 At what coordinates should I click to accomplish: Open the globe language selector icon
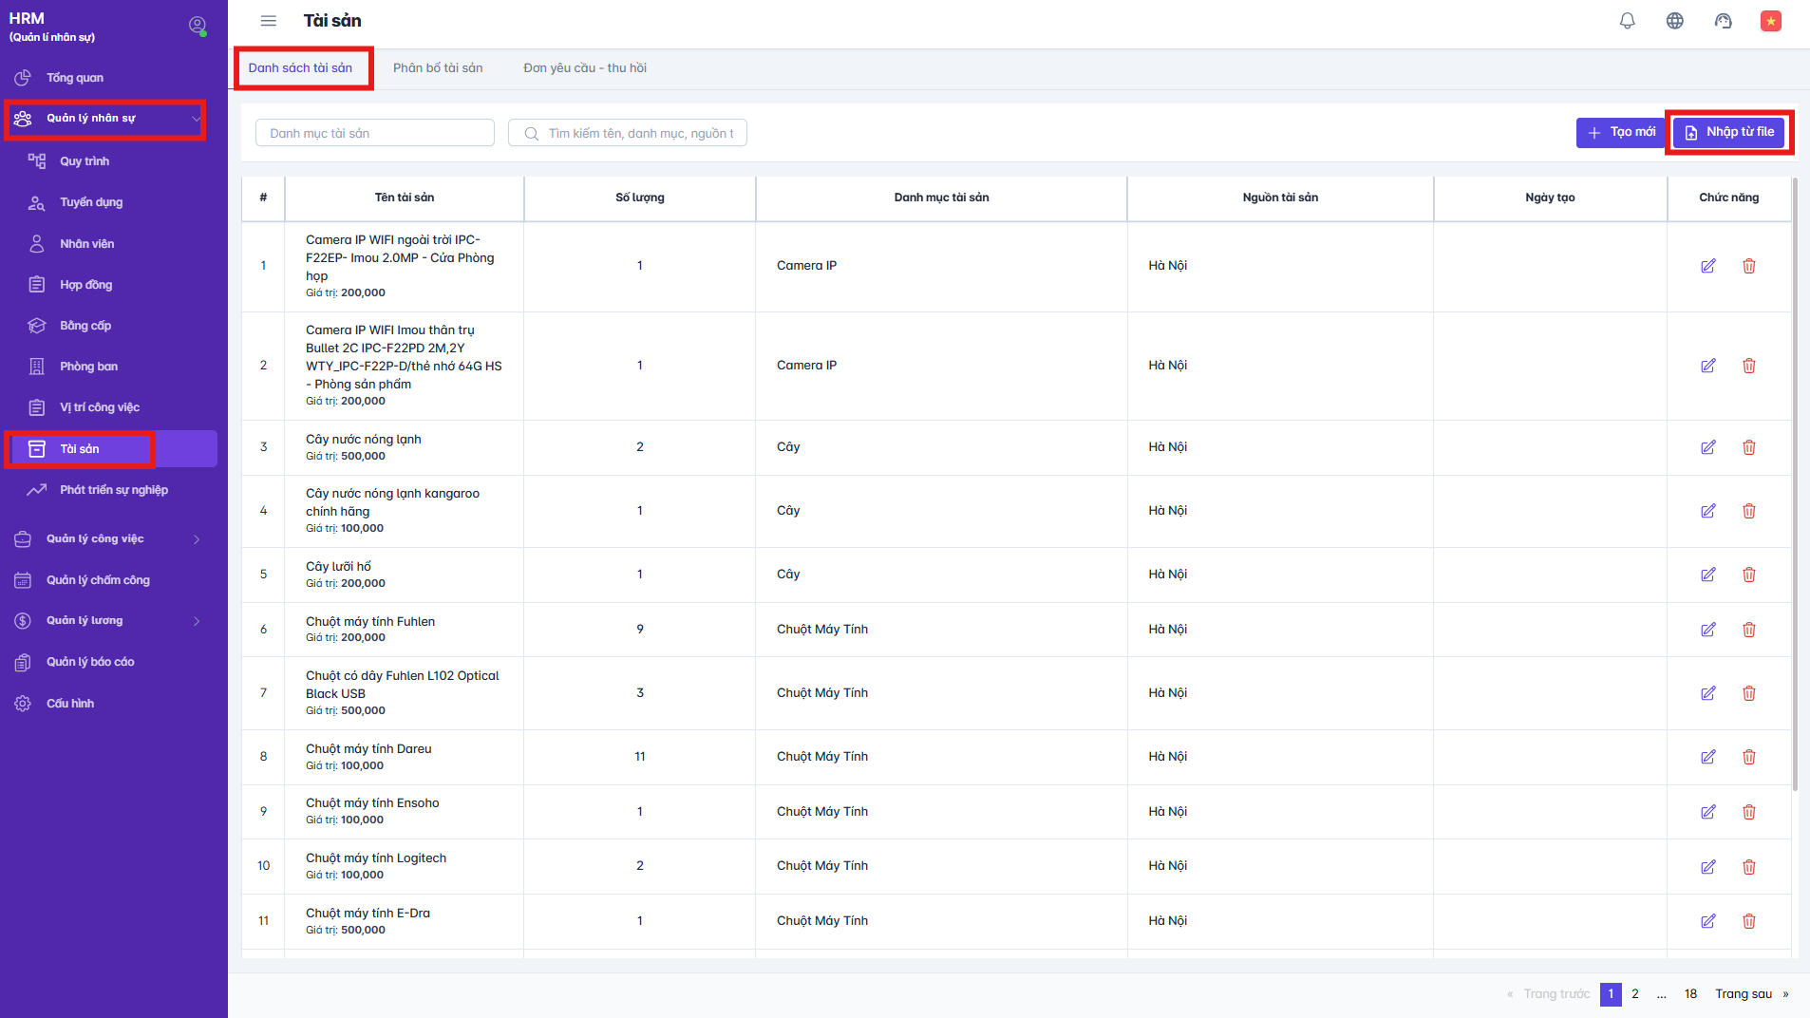1674,21
